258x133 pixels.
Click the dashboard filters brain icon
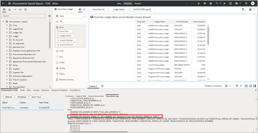coord(250,10)
